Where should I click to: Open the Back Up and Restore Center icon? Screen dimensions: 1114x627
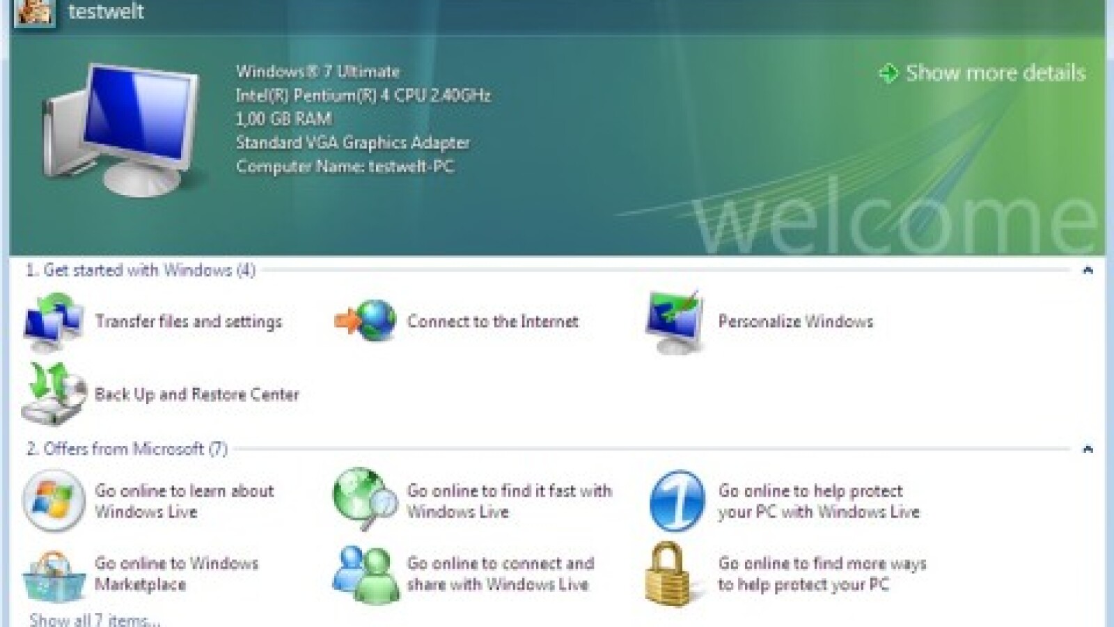click(x=54, y=394)
